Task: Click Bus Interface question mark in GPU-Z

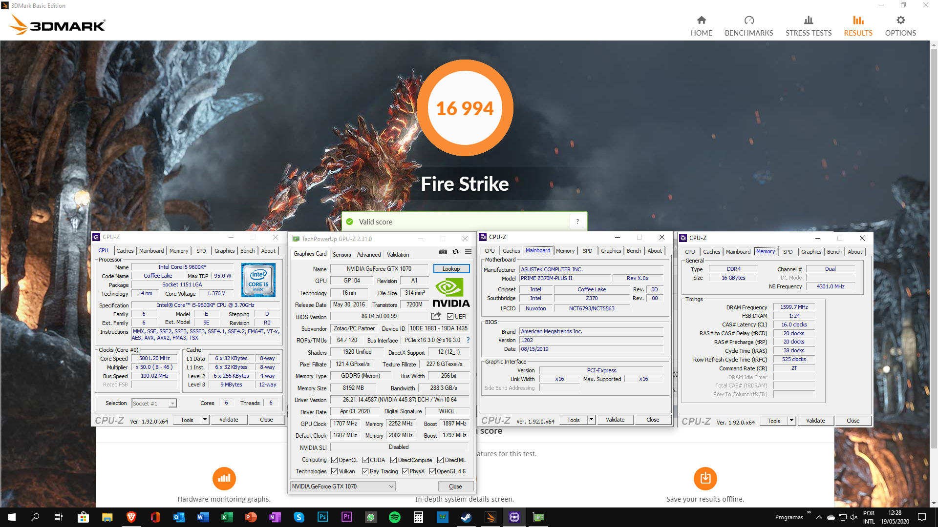Action: [x=468, y=340]
